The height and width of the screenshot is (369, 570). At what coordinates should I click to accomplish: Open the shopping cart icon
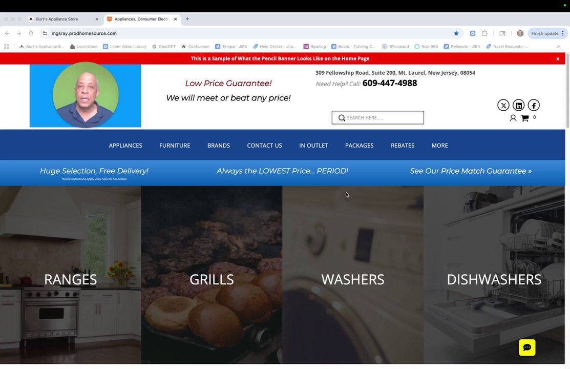coord(524,118)
